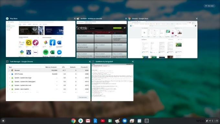
Task: Click the green Excel app icon in Play Store
Action: tap(52, 52)
